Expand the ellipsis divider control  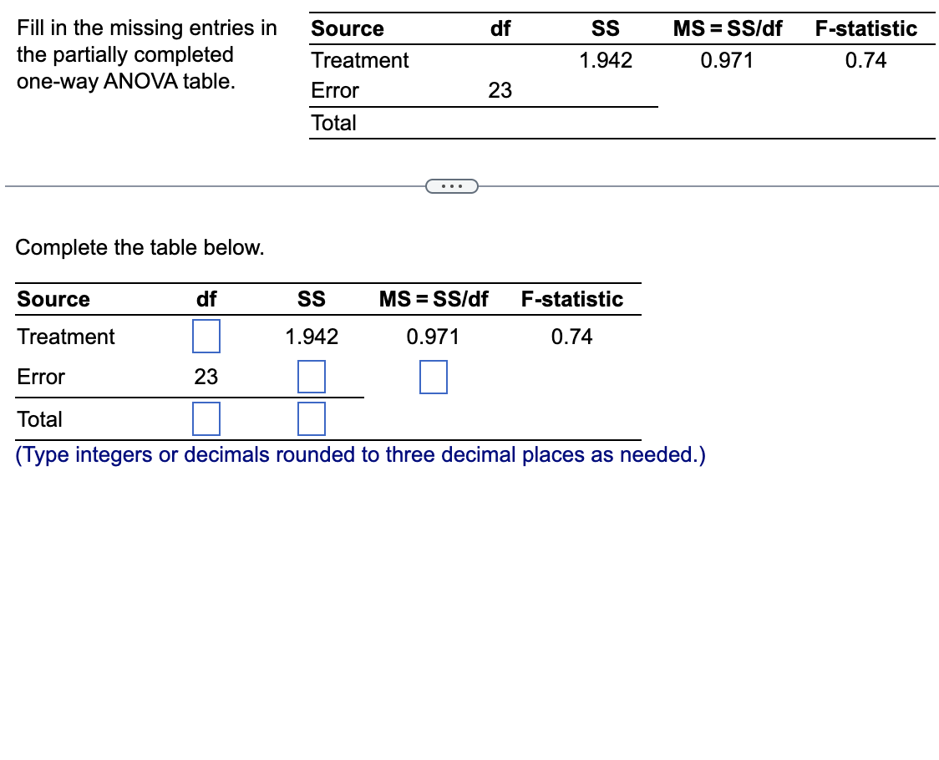coord(452,185)
